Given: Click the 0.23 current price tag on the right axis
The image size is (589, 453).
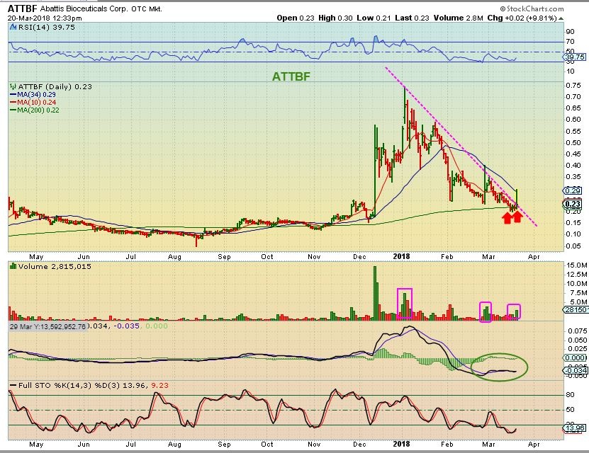Looking at the screenshot, I should click(x=572, y=204).
